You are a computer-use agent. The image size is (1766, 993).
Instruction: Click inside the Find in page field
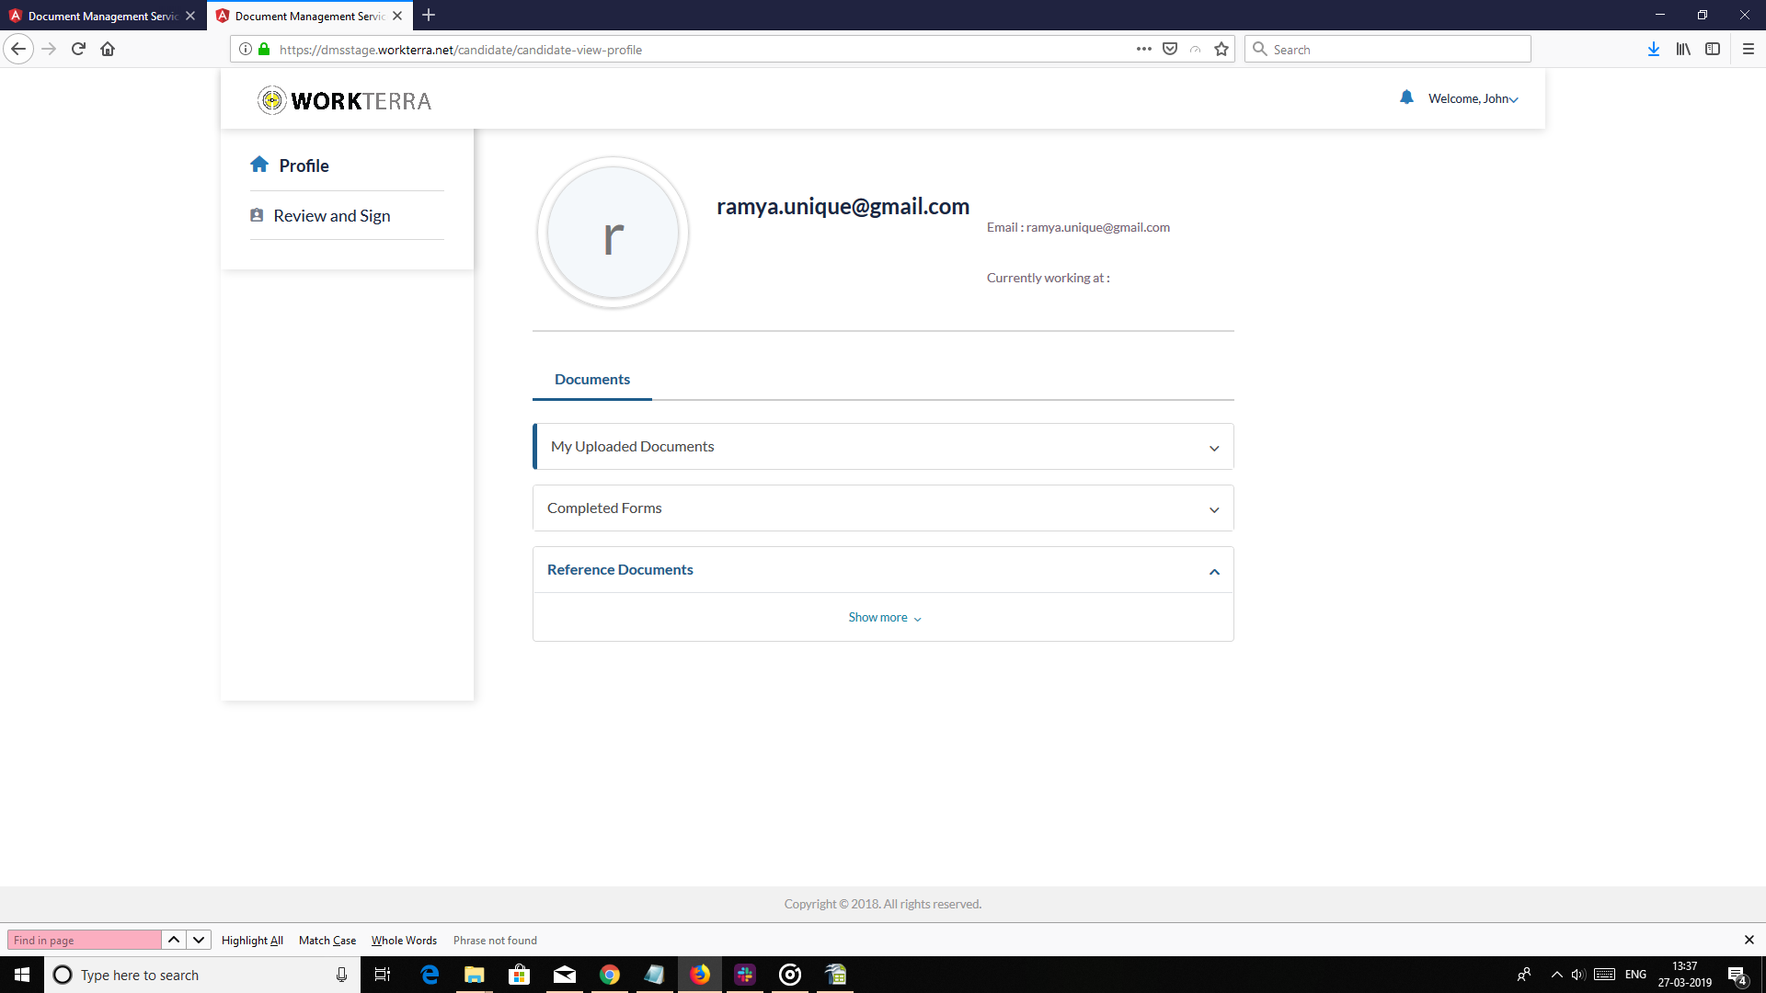click(83, 940)
